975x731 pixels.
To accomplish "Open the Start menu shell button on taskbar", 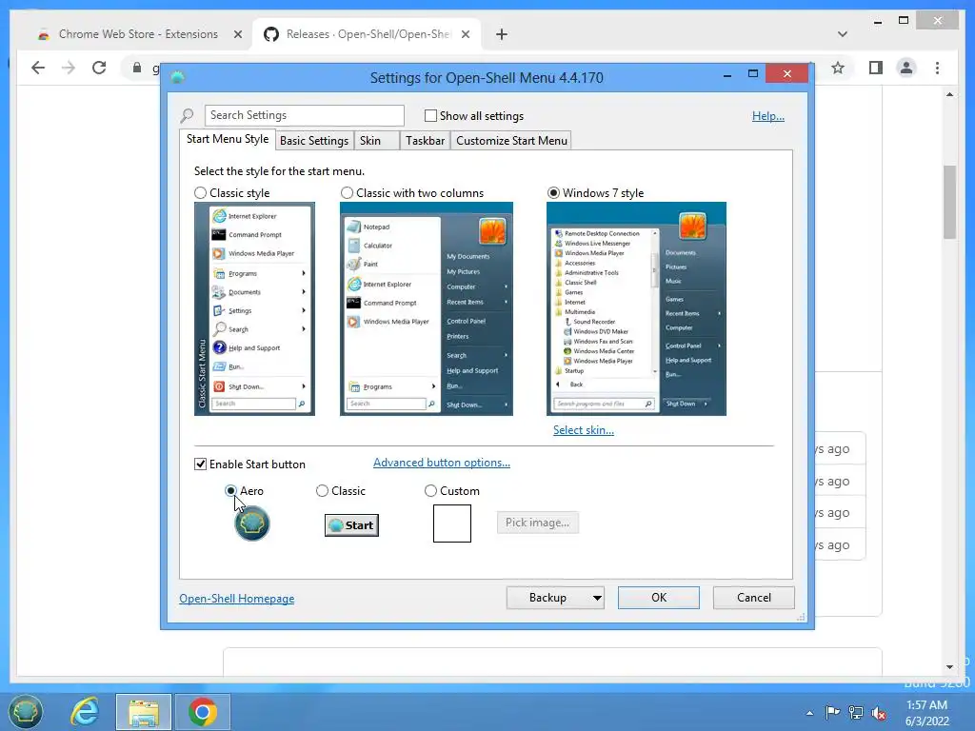I will click(x=25, y=712).
